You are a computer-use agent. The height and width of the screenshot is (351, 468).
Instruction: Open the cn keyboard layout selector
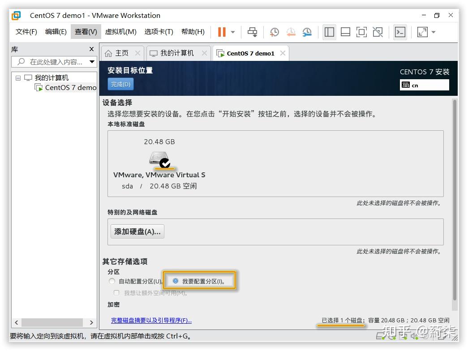424,85
